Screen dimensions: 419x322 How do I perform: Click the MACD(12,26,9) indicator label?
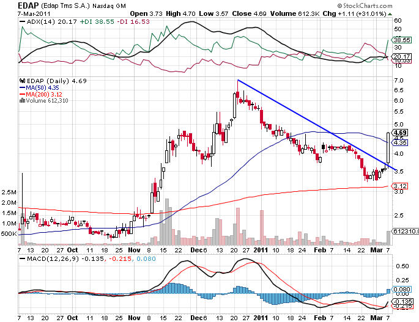click(53, 258)
